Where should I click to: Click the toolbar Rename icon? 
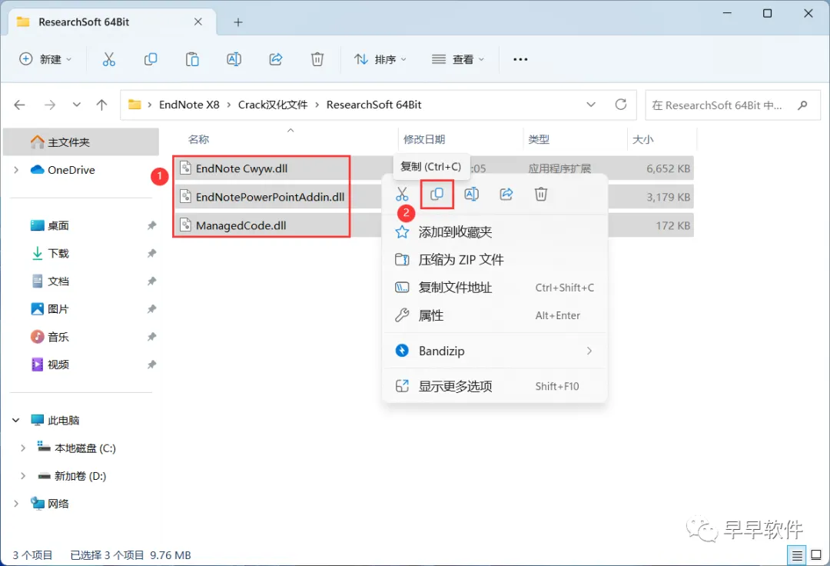[234, 59]
